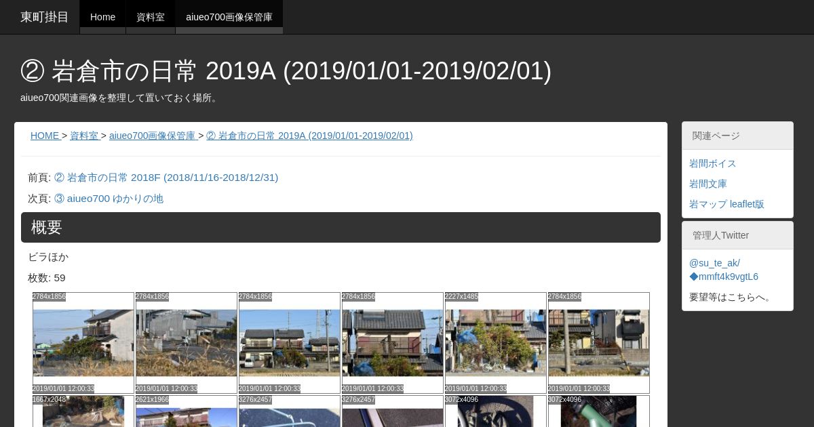
Task: Open the first 3072x4096 thumbnail in second row
Action: point(496,411)
